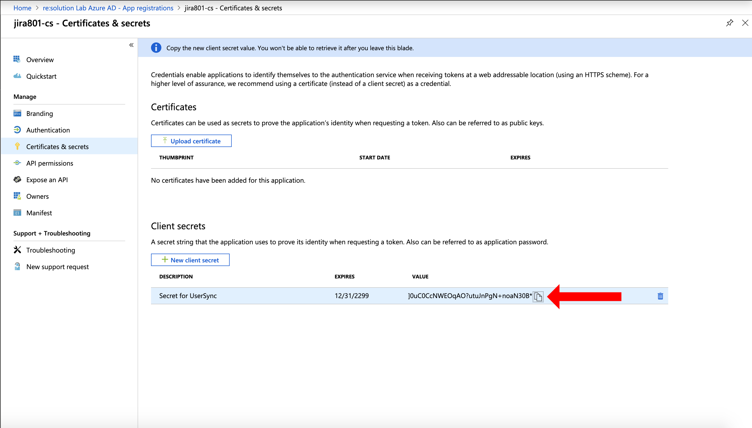
Task: Click the key icon for Certificates & secrets
Action: tap(17, 146)
